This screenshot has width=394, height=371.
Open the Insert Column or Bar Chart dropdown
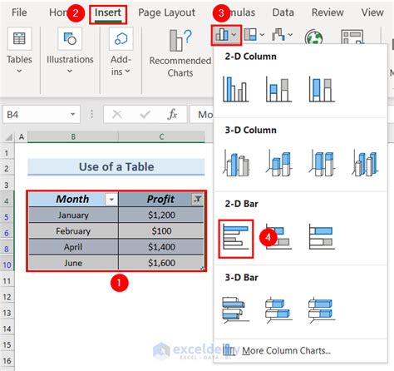click(226, 35)
